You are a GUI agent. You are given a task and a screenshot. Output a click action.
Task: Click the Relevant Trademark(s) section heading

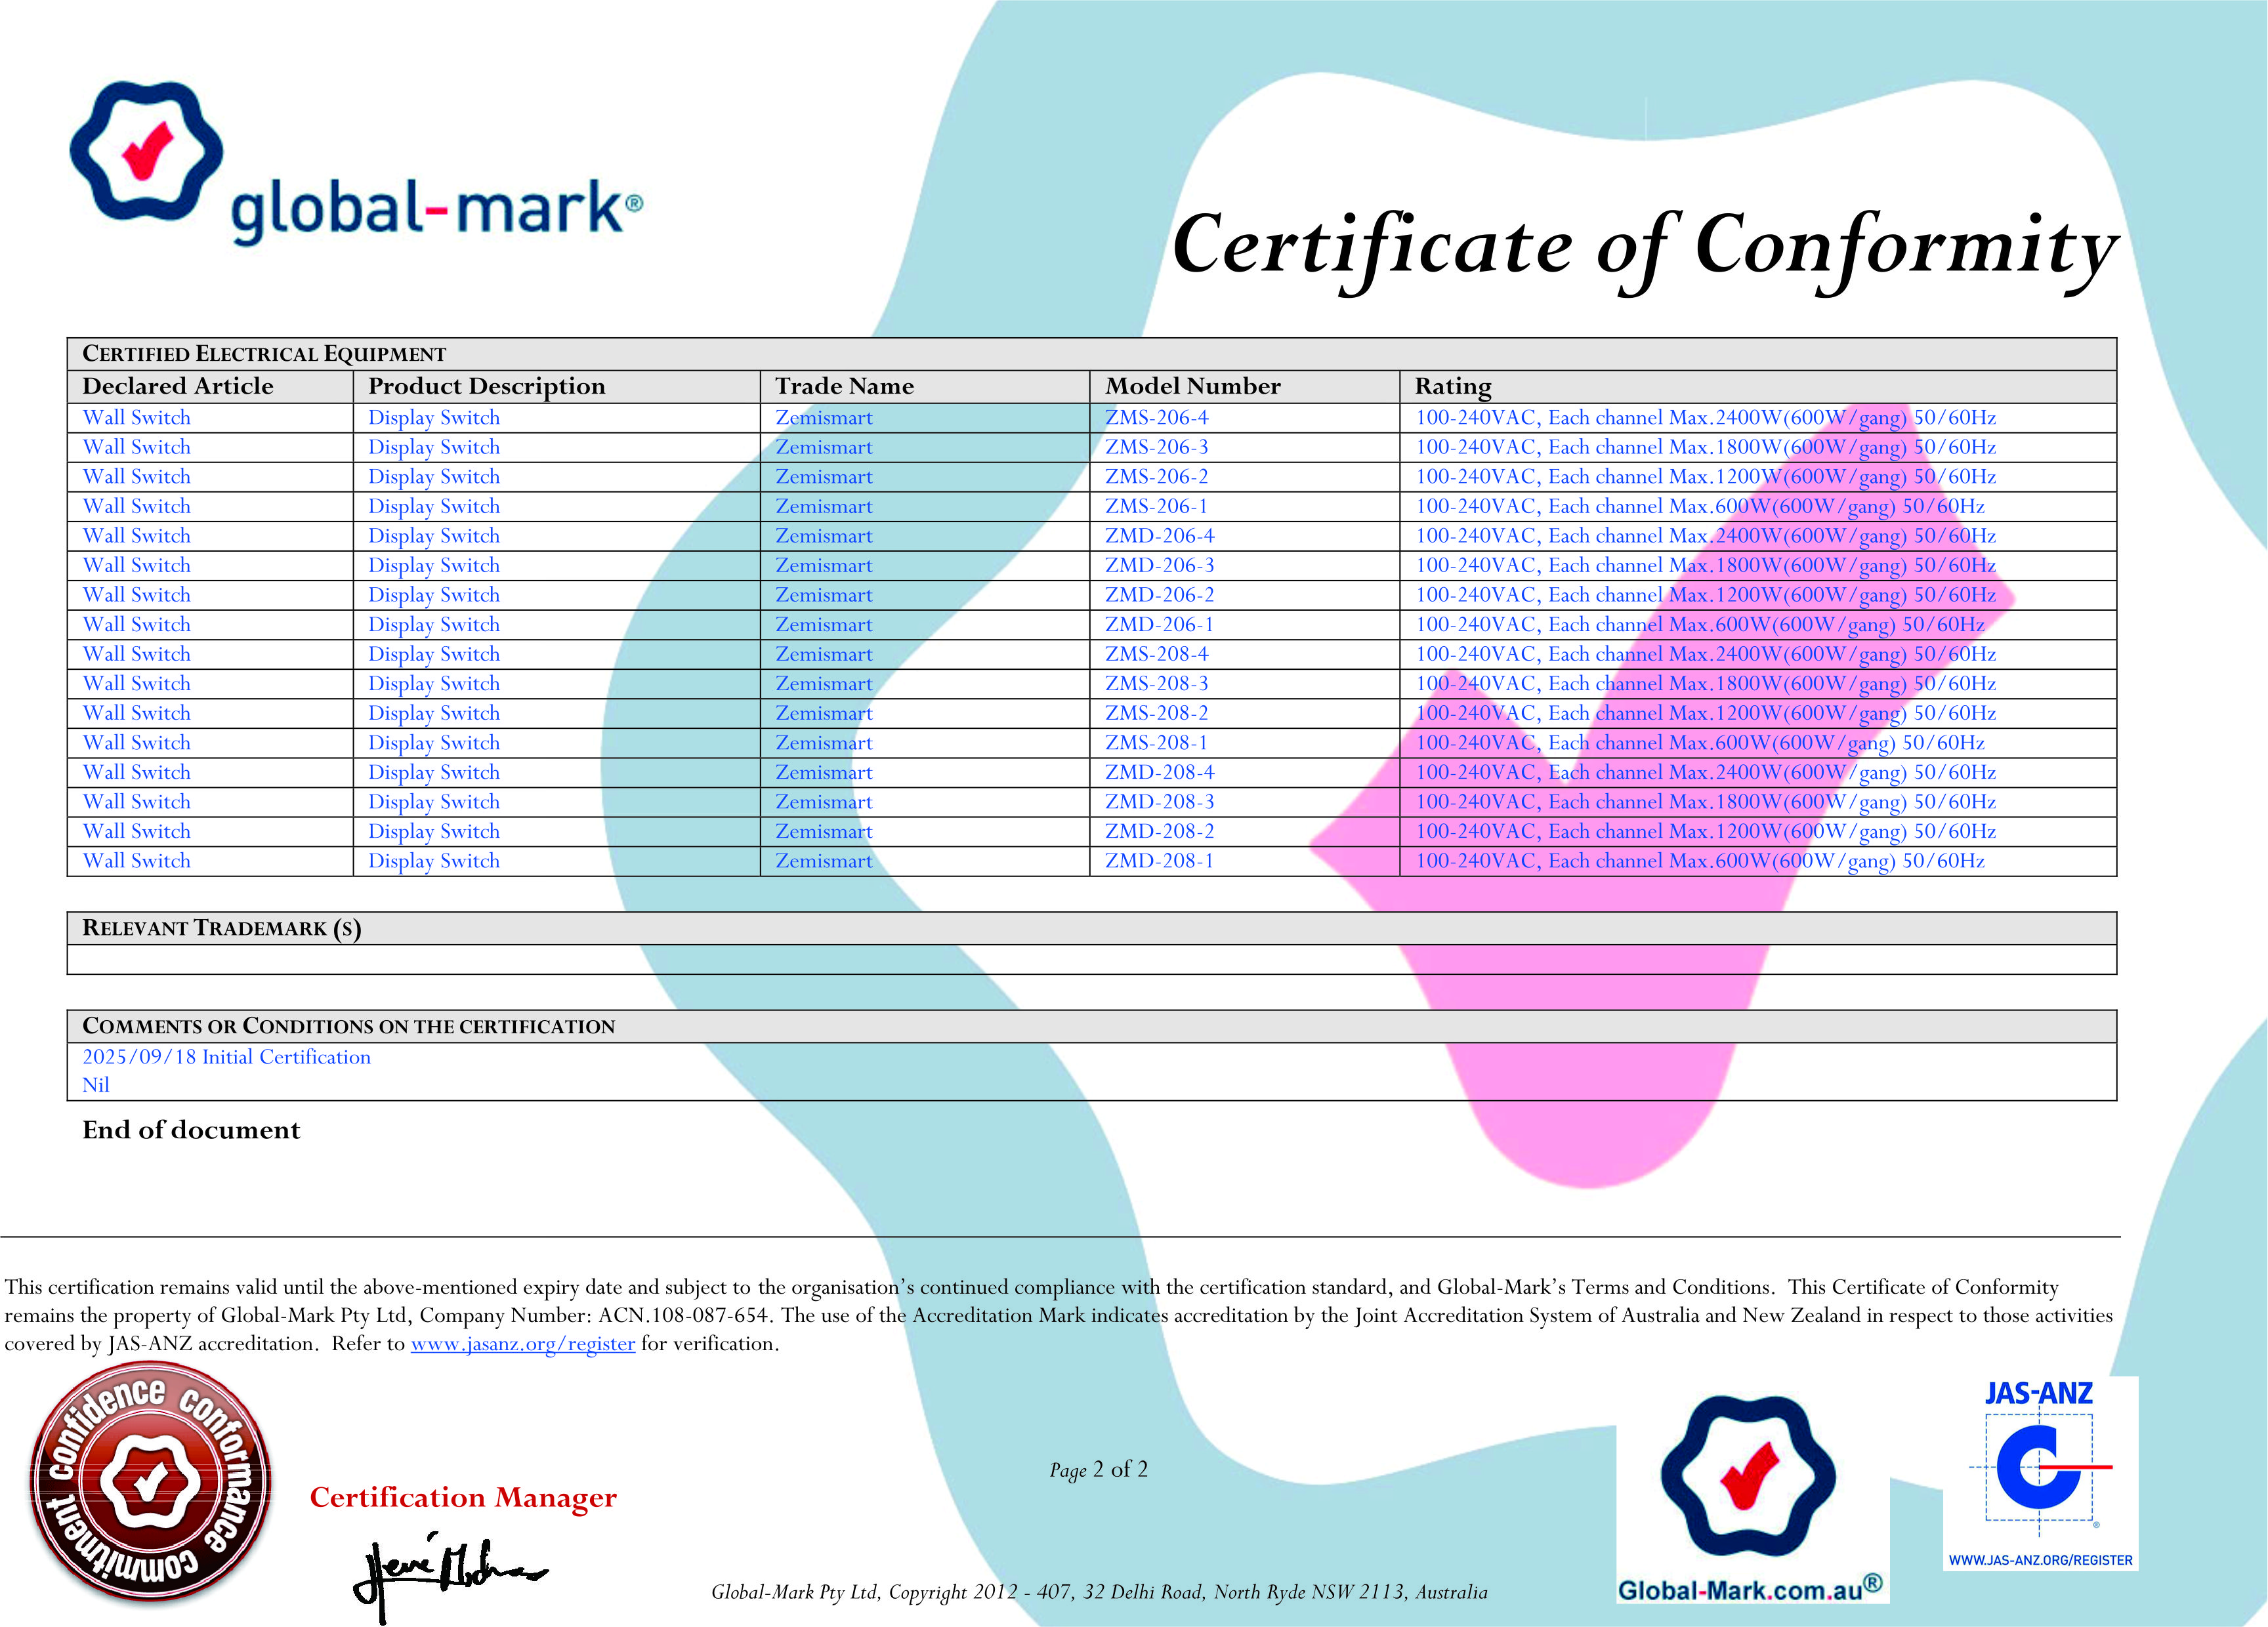[x=221, y=928]
